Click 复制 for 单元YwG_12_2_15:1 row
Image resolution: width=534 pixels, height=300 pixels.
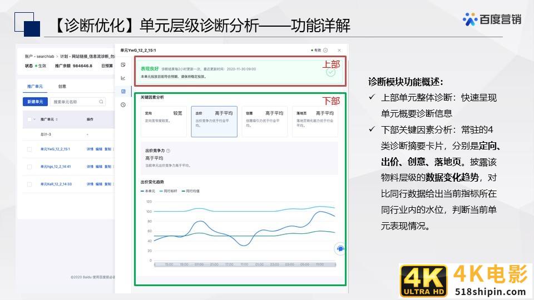[x=107, y=149]
